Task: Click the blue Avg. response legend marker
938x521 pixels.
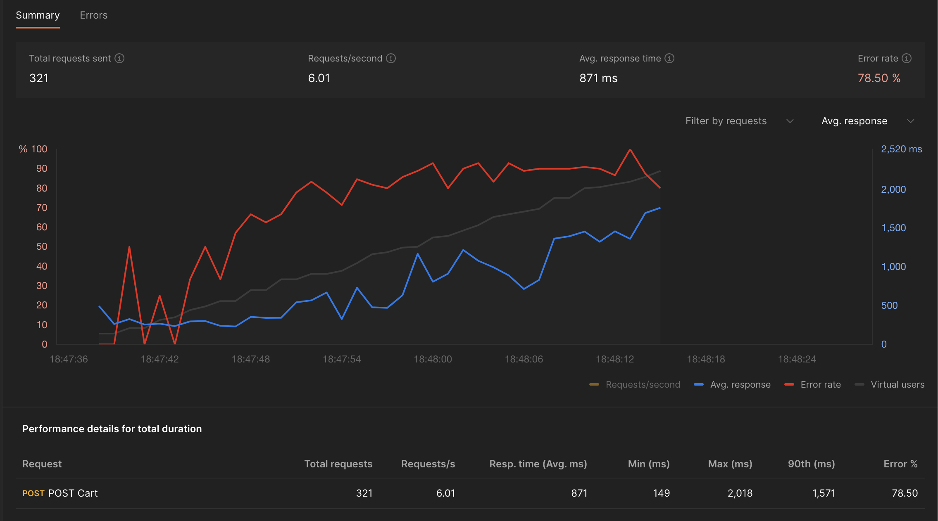Action: [x=699, y=384]
